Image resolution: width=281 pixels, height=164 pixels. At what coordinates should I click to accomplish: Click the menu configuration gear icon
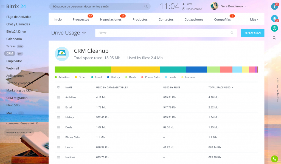37,123
